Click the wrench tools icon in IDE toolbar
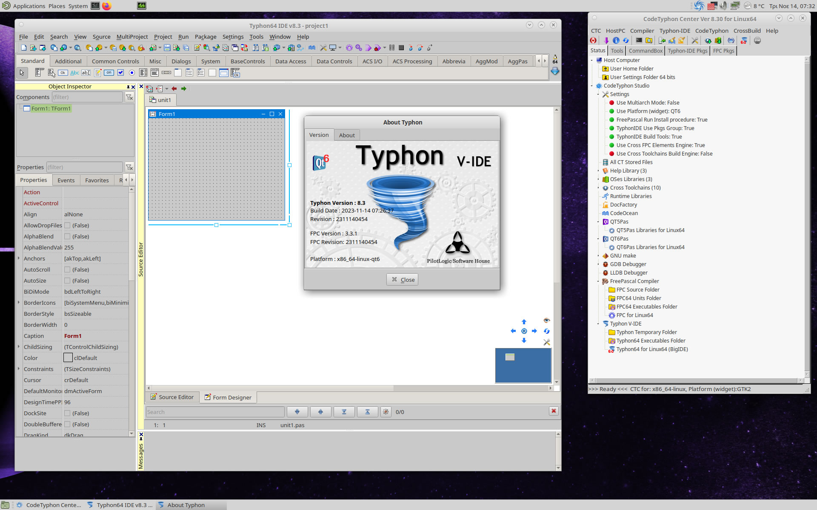Screen dimensions: 817x510 (x=323, y=48)
